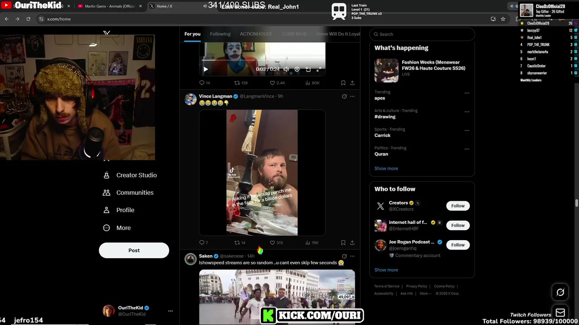Show more trending topics
579x325 pixels.
[x=386, y=168]
